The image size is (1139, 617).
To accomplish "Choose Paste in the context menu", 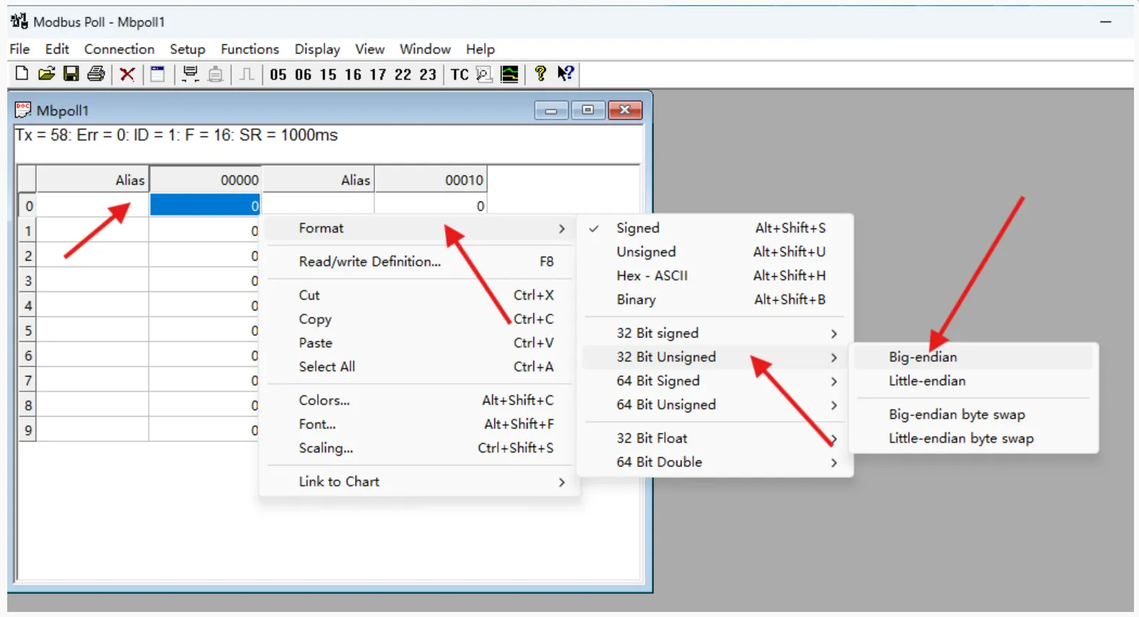I will coord(420,342).
